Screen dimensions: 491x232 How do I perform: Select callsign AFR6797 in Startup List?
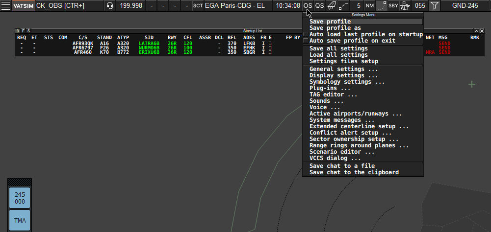83,48
